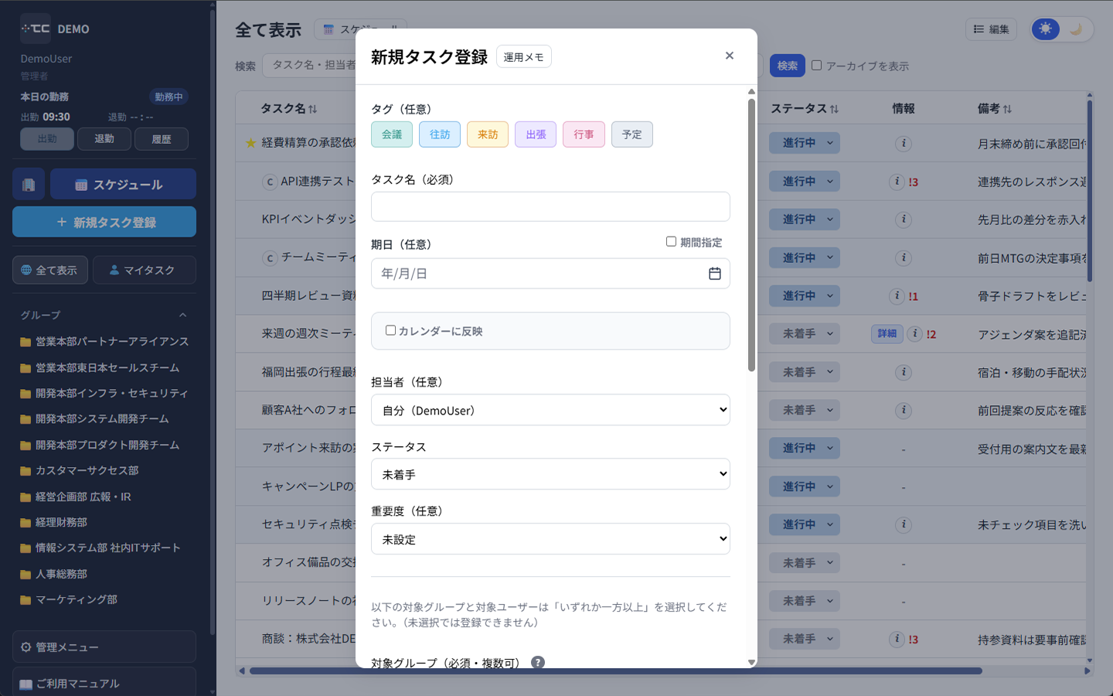Open status dropdown for 経費精算 row
The image size is (1113, 696).
[805, 142]
